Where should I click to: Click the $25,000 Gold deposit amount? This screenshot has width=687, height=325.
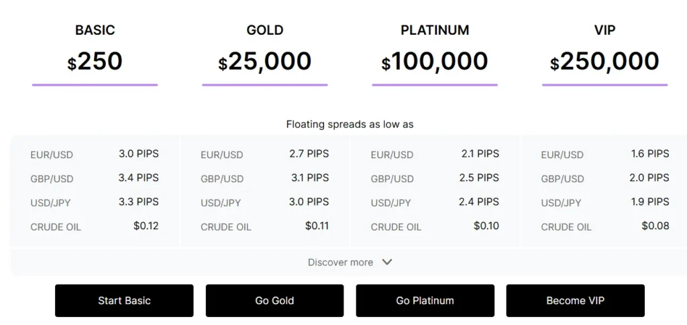pyautogui.click(x=265, y=62)
